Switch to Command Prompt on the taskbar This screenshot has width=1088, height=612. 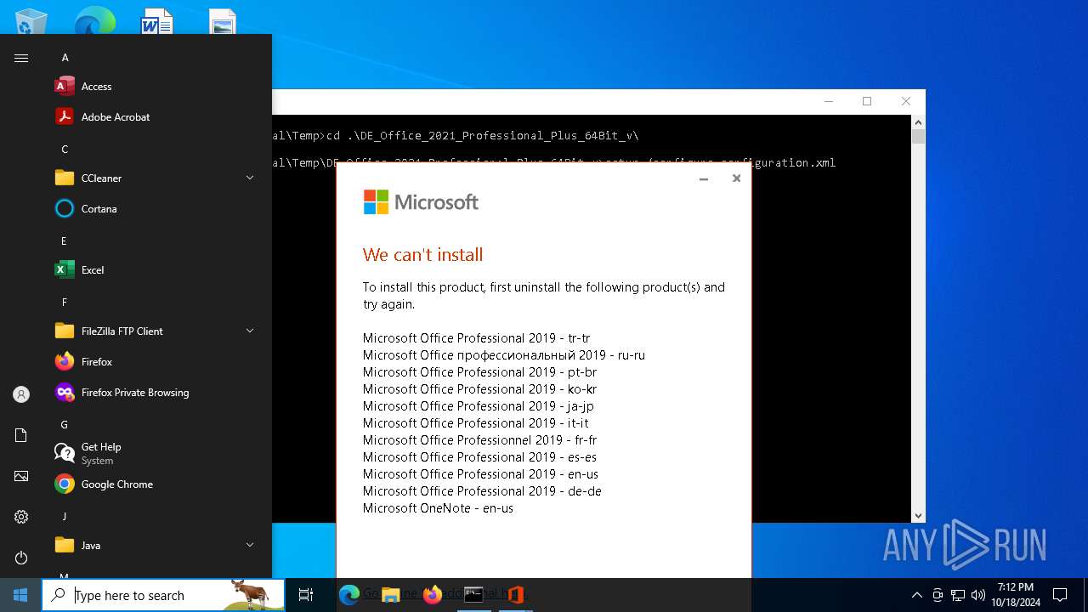click(473, 595)
